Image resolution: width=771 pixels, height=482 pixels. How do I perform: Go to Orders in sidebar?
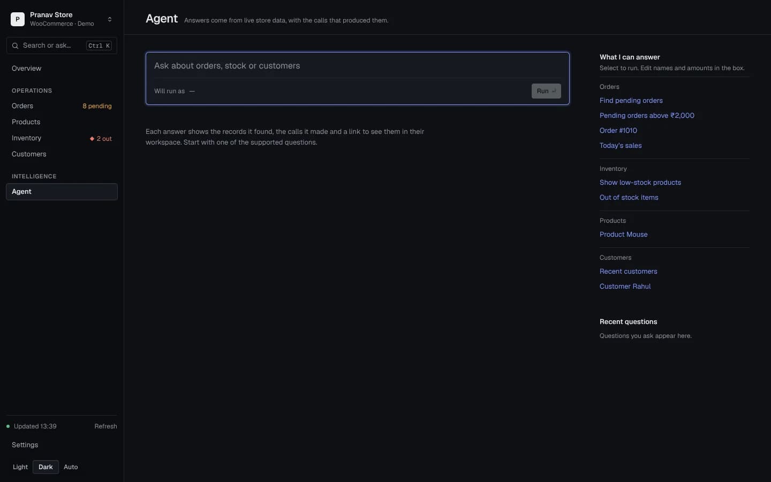[x=22, y=106]
